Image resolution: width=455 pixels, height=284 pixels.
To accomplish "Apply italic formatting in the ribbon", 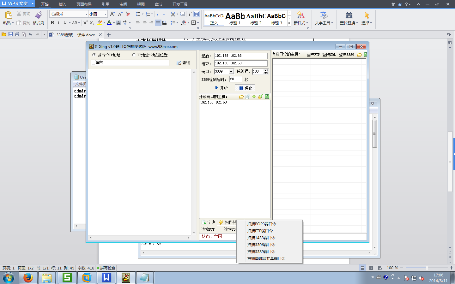I will [x=58, y=23].
